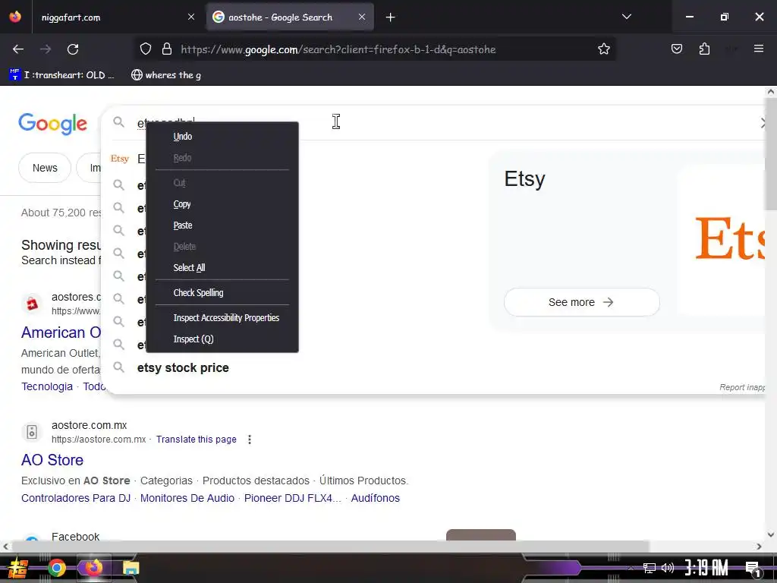This screenshot has width=777, height=583.
Task: Open the tracking protection shield icon
Action: pyautogui.click(x=145, y=49)
